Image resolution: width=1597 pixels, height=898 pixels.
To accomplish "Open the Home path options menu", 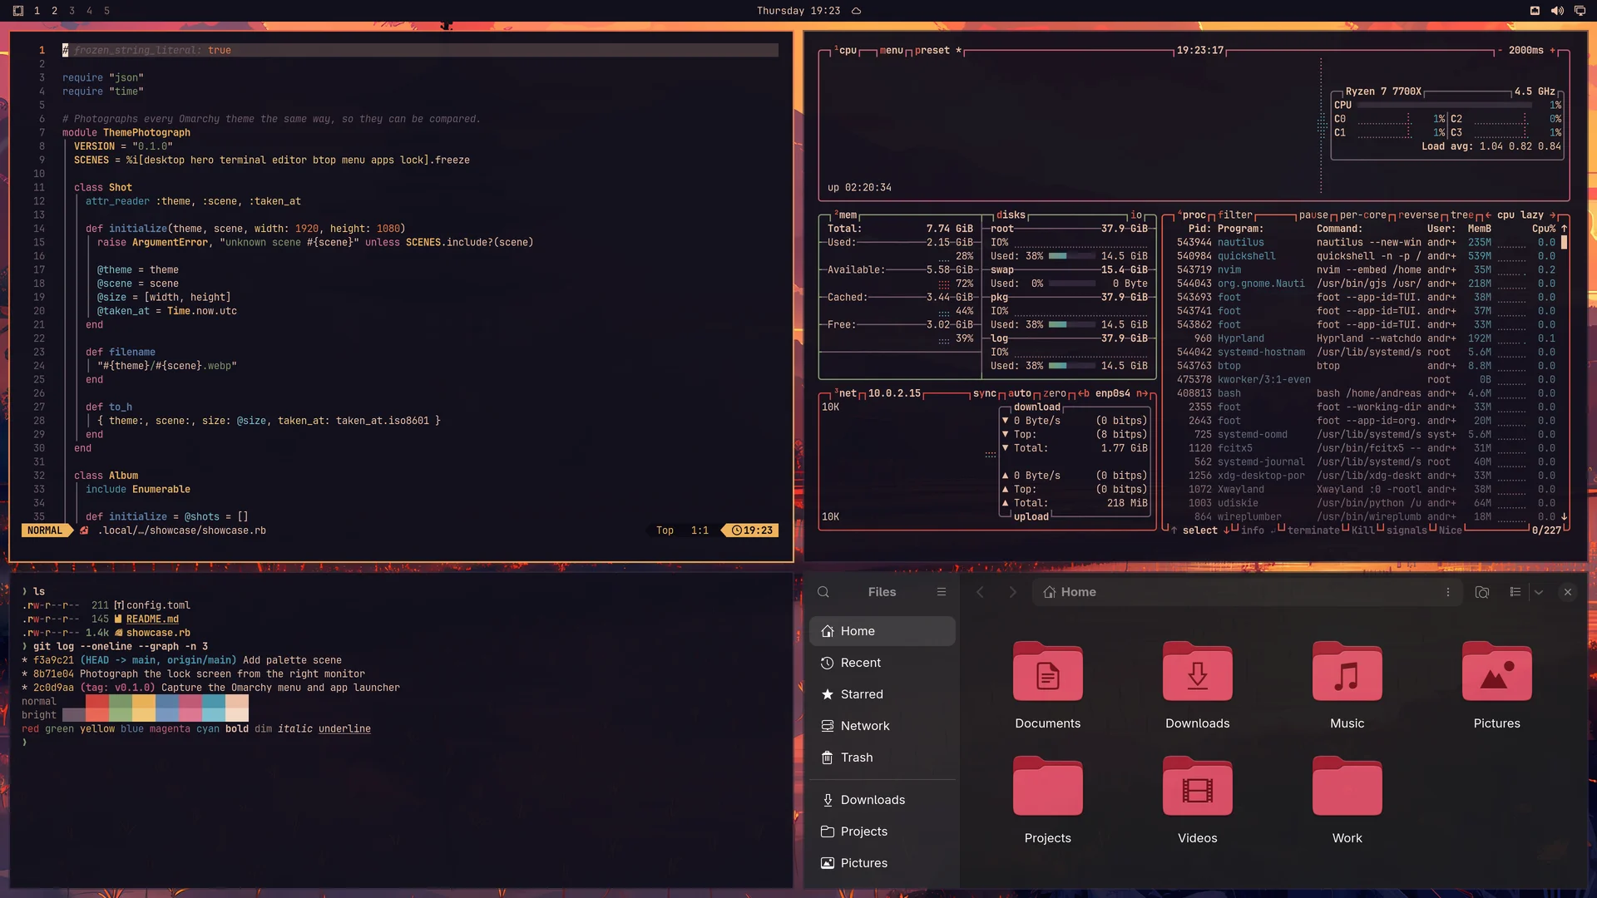I will click(1448, 592).
